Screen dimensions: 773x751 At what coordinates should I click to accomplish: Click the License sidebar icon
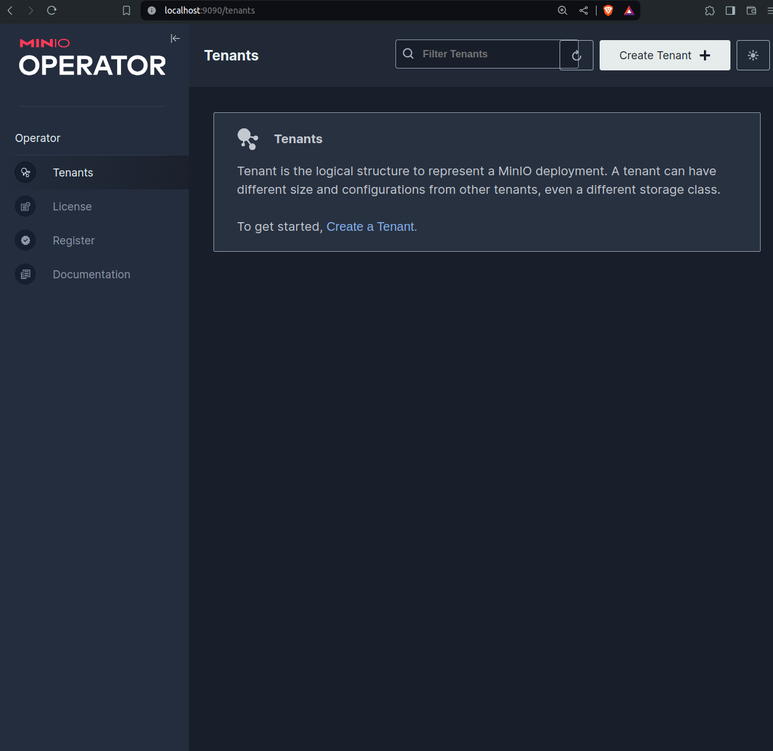(25, 207)
